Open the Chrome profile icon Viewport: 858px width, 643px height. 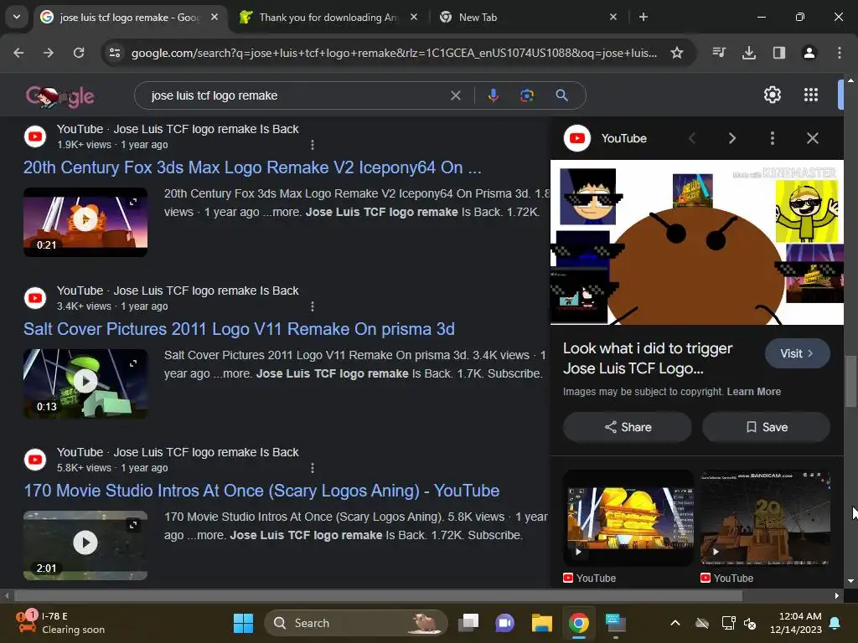809,53
